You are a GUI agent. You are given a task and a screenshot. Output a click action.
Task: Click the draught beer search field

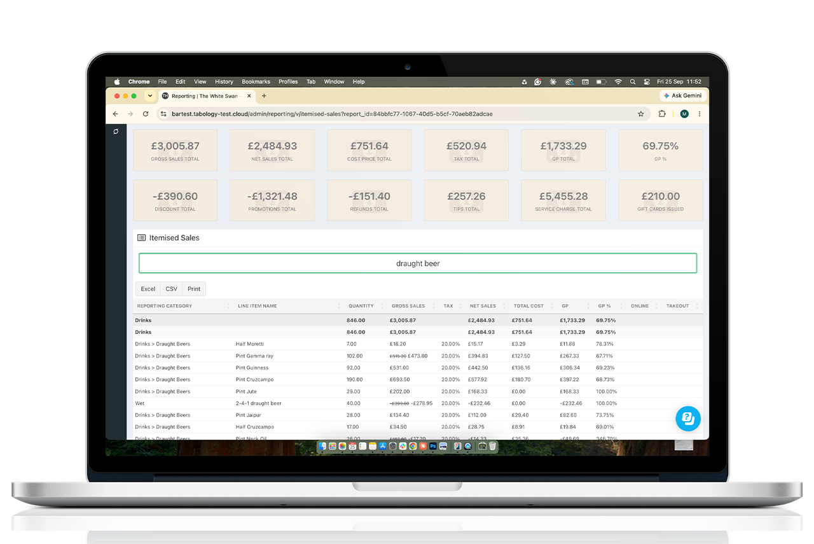click(x=418, y=263)
